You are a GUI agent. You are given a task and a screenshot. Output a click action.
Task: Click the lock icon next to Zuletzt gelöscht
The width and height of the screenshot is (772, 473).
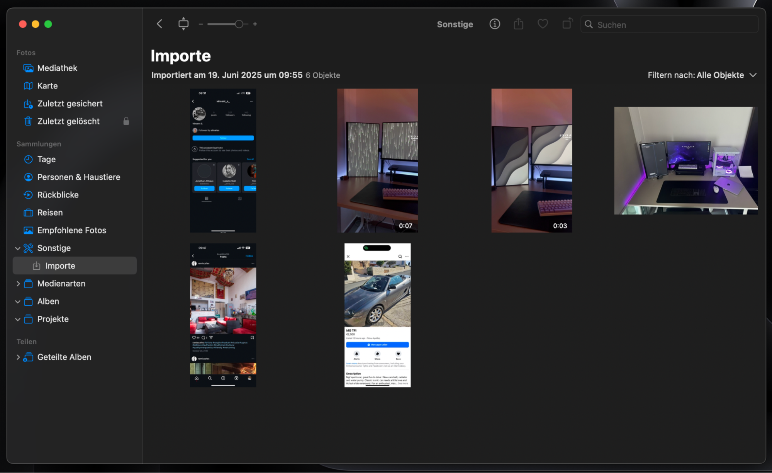(126, 121)
